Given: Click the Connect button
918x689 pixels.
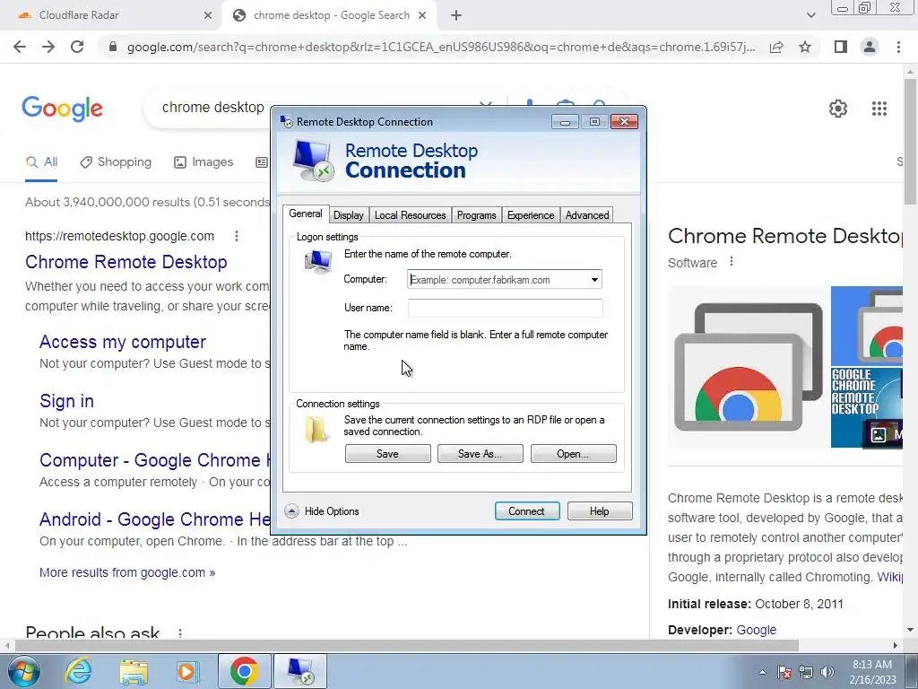Looking at the screenshot, I should [527, 510].
